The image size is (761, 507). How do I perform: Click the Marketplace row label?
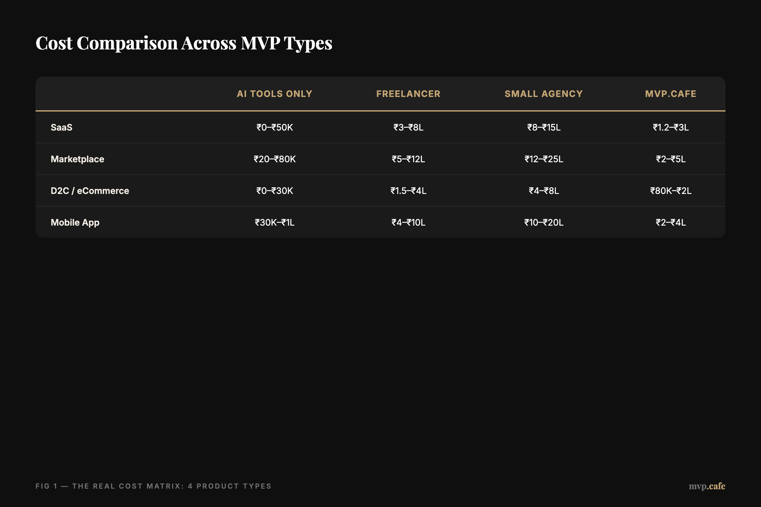click(77, 159)
